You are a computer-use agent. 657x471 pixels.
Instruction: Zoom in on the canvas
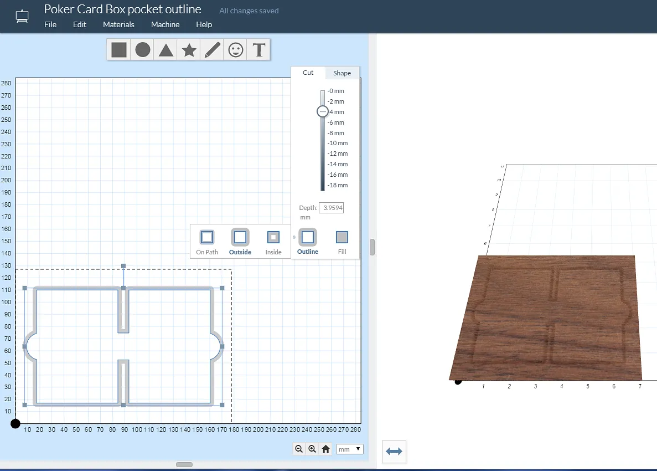[x=312, y=449]
